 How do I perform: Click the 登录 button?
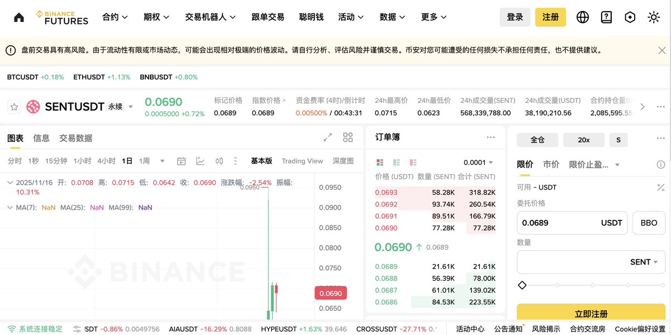coord(514,17)
